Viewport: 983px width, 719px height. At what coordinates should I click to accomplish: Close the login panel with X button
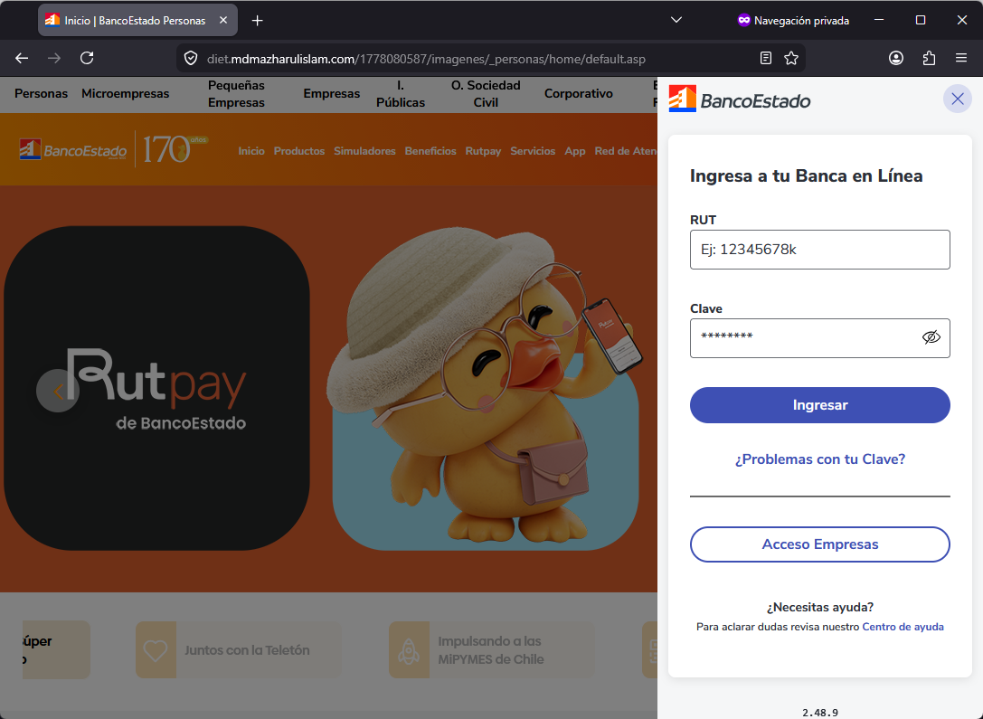(958, 99)
